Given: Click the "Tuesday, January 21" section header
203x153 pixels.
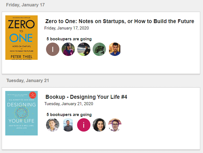Looking at the screenshot, I should click(27, 81).
